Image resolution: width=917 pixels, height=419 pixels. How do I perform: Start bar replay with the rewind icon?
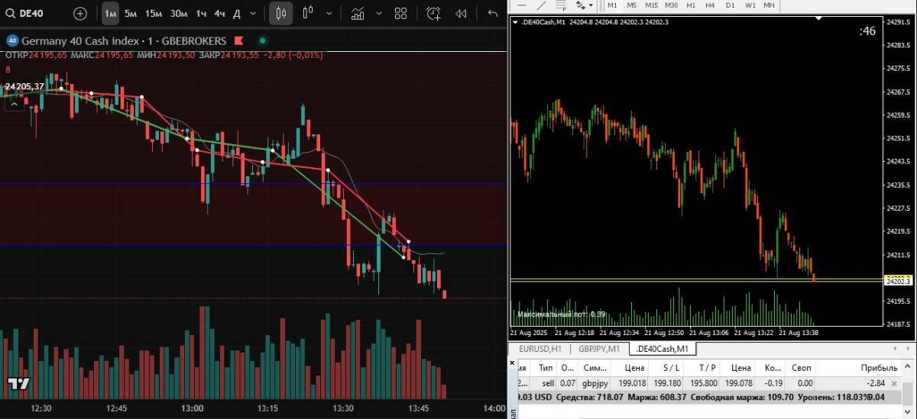[461, 13]
